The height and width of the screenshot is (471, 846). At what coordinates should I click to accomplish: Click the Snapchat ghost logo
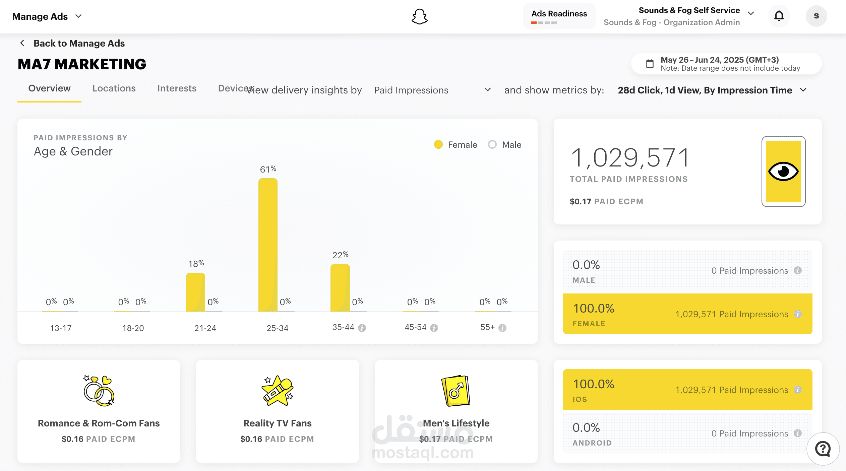point(419,16)
